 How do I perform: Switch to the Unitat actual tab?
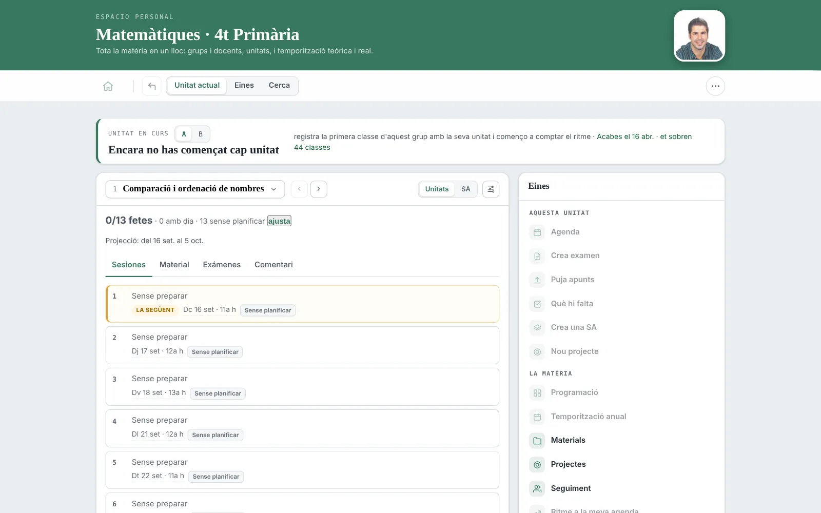coord(197,86)
